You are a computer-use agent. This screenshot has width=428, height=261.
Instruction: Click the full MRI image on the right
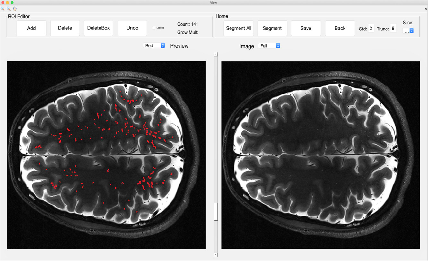[x=320, y=155]
